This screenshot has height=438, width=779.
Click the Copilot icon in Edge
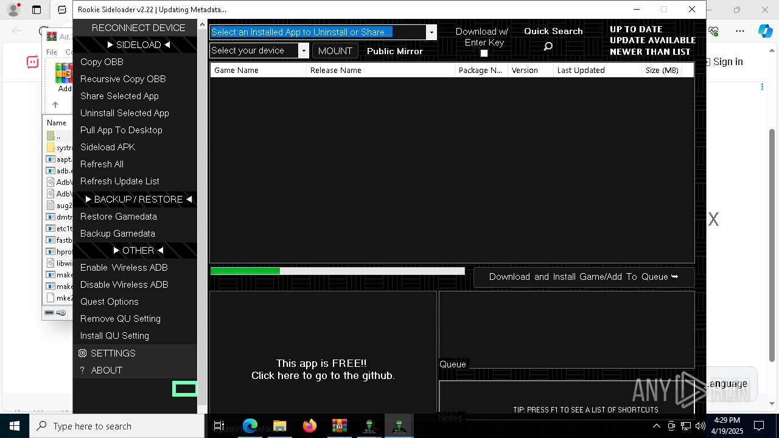click(765, 31)
